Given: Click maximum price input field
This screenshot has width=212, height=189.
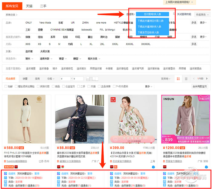Looking at the screenshot, I should tap(78, 79).
